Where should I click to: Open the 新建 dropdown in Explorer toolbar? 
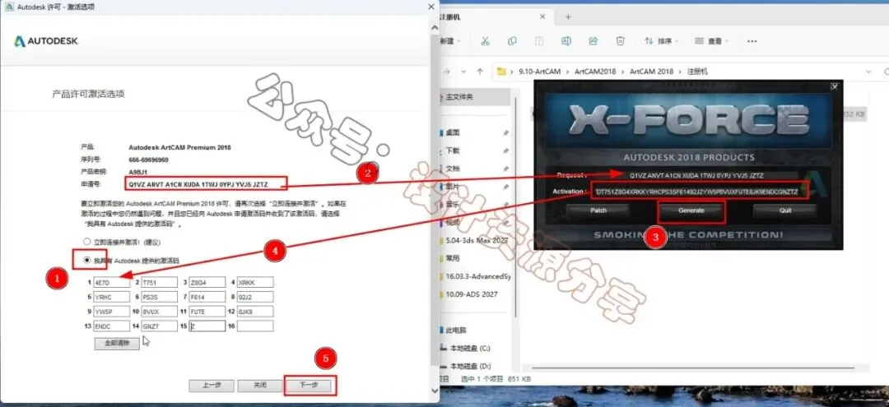(x=451, y=41)
